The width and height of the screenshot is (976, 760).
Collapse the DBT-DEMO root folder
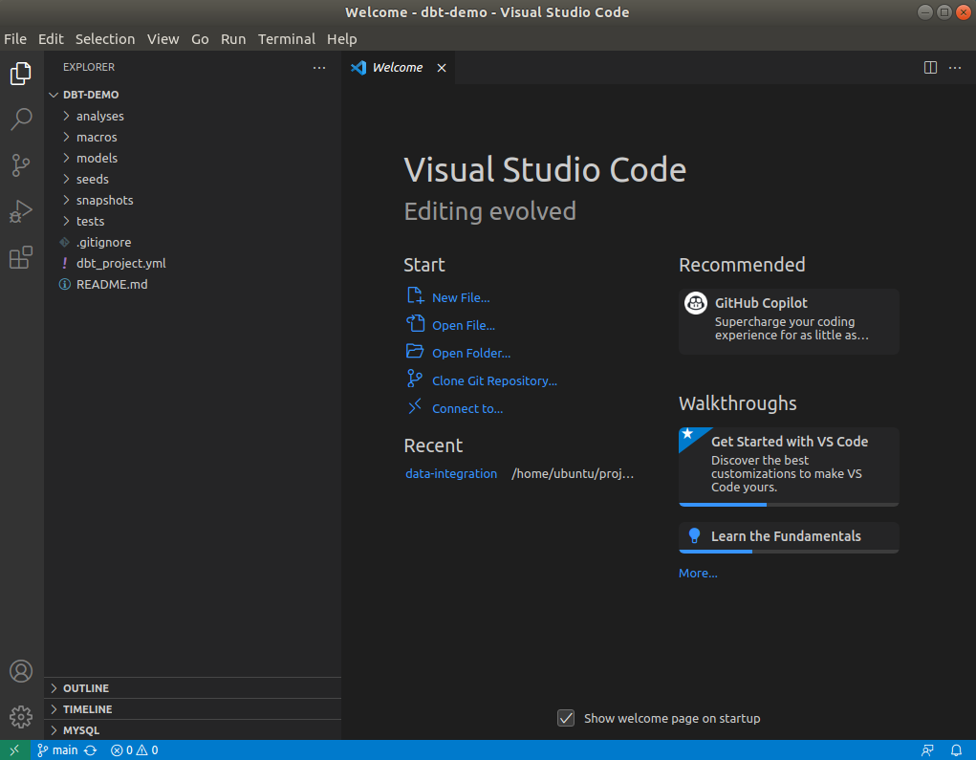click(91, 95)
